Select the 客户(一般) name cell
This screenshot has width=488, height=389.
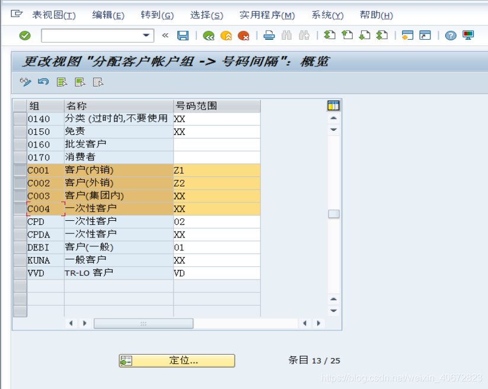point(119,247)
